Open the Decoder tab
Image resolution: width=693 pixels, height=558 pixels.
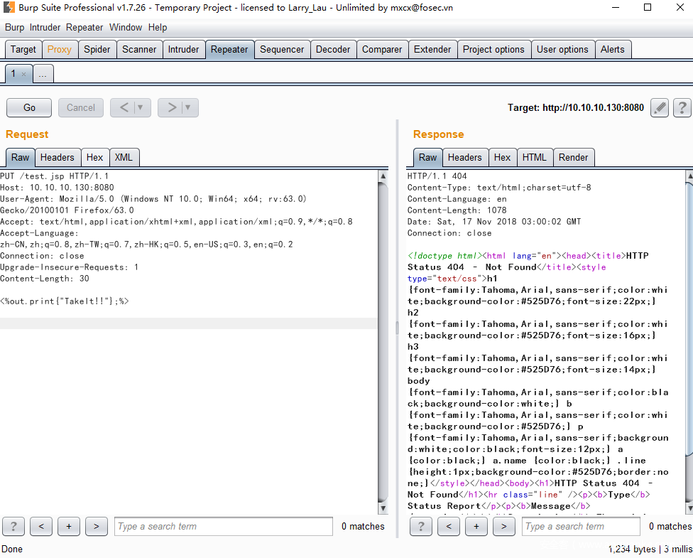click(x=333, y=50)
